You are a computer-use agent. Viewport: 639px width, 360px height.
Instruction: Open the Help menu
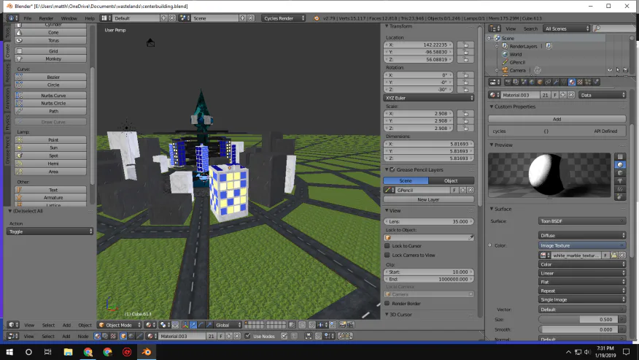pyautogui.click(x=90, y=18)
